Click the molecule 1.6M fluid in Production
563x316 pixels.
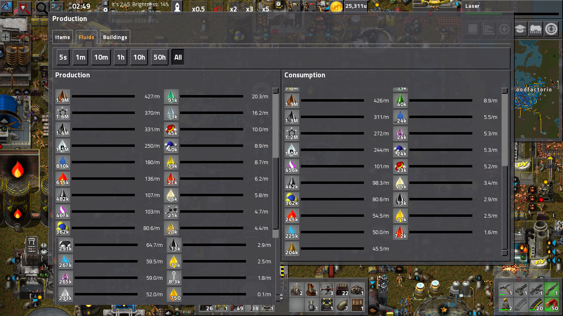point(63,113)
